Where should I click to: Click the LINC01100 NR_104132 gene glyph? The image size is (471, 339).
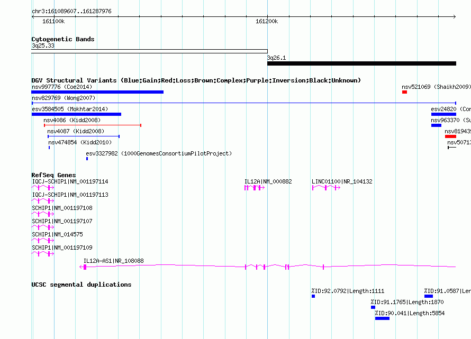(x=326, y=188)
